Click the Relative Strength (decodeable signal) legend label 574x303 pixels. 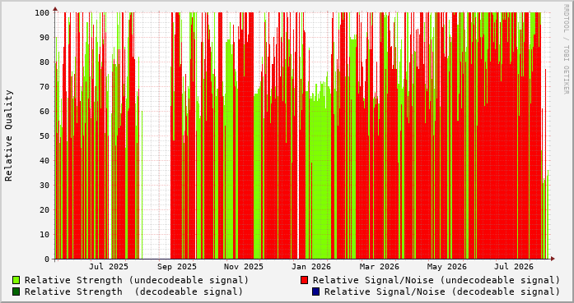(x=133, y=292)
